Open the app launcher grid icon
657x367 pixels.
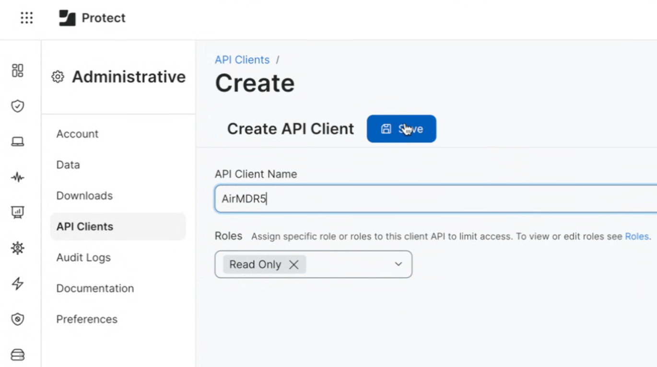(27, 18)
